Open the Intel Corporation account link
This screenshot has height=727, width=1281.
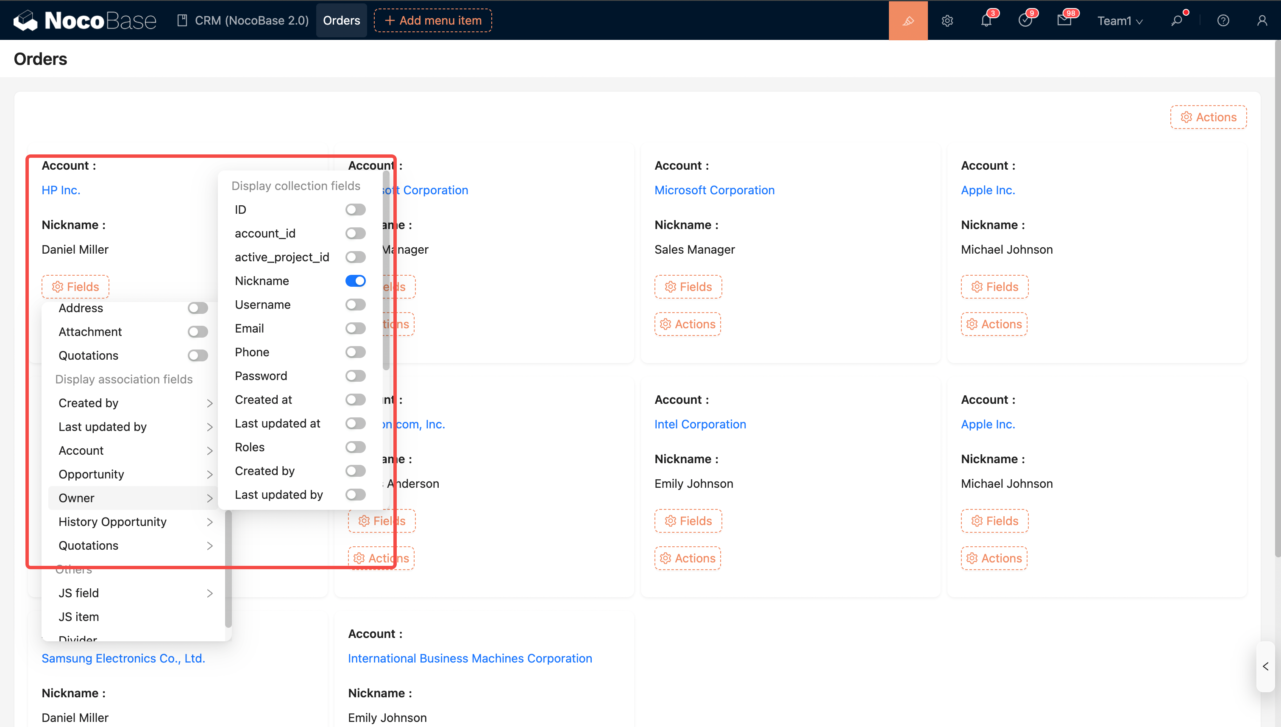pyautogui.click(x=700, y=424)
